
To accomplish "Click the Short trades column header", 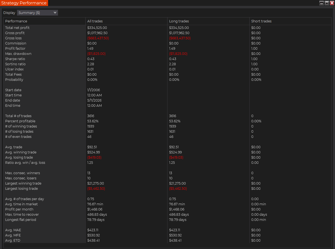I will [x=290, y=21].
